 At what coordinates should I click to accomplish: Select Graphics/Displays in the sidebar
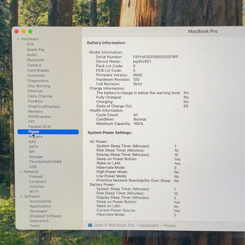click(44, 107)
